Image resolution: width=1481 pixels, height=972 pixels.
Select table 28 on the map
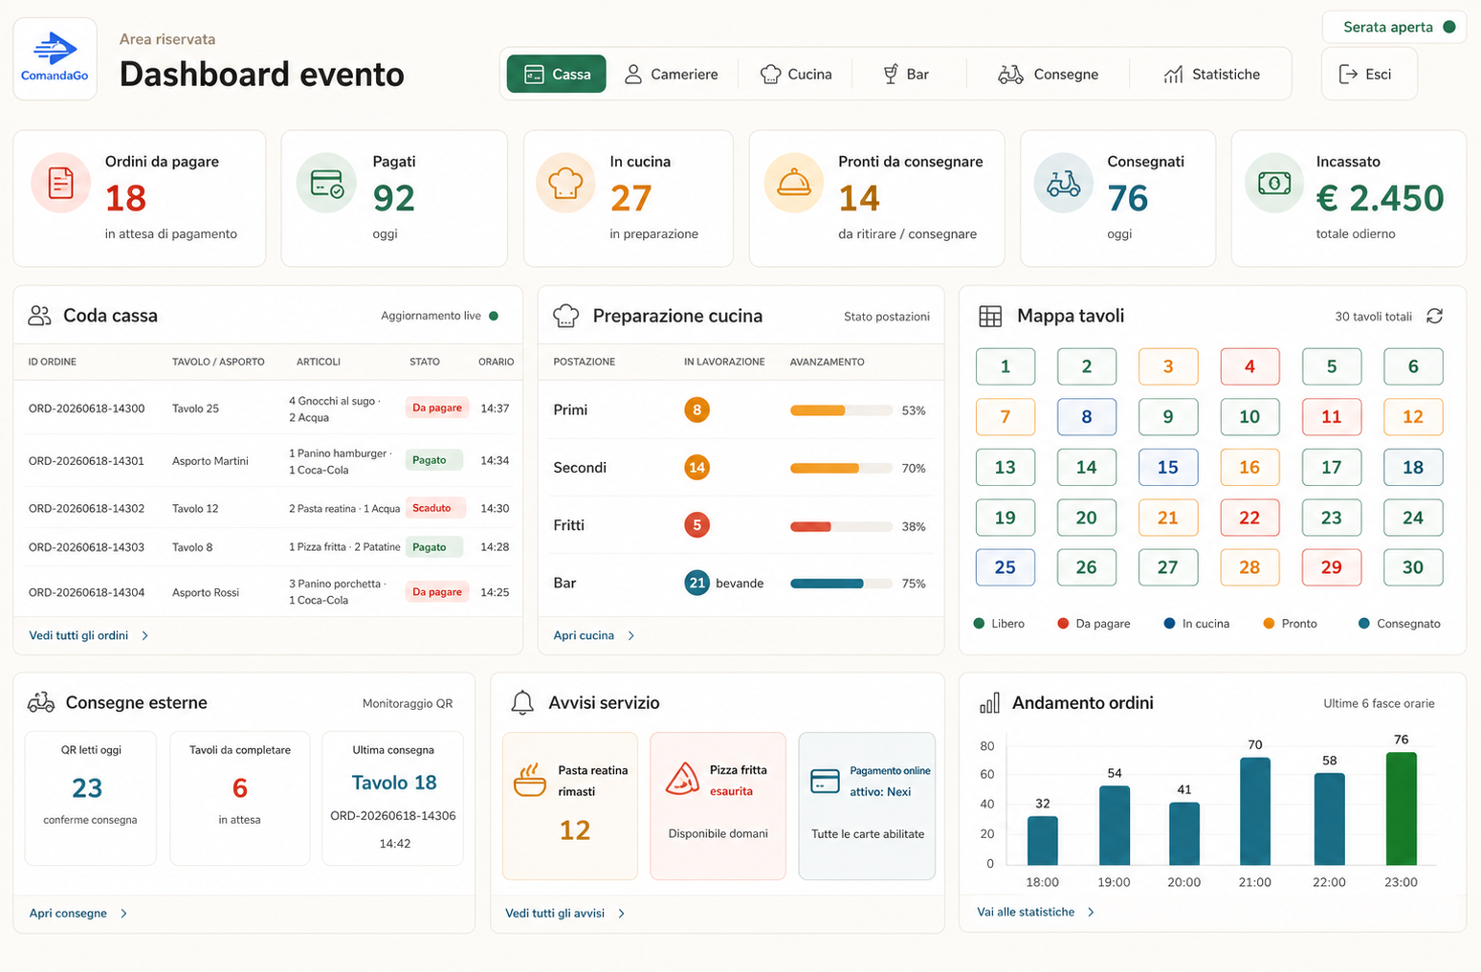pos(1249,567)
